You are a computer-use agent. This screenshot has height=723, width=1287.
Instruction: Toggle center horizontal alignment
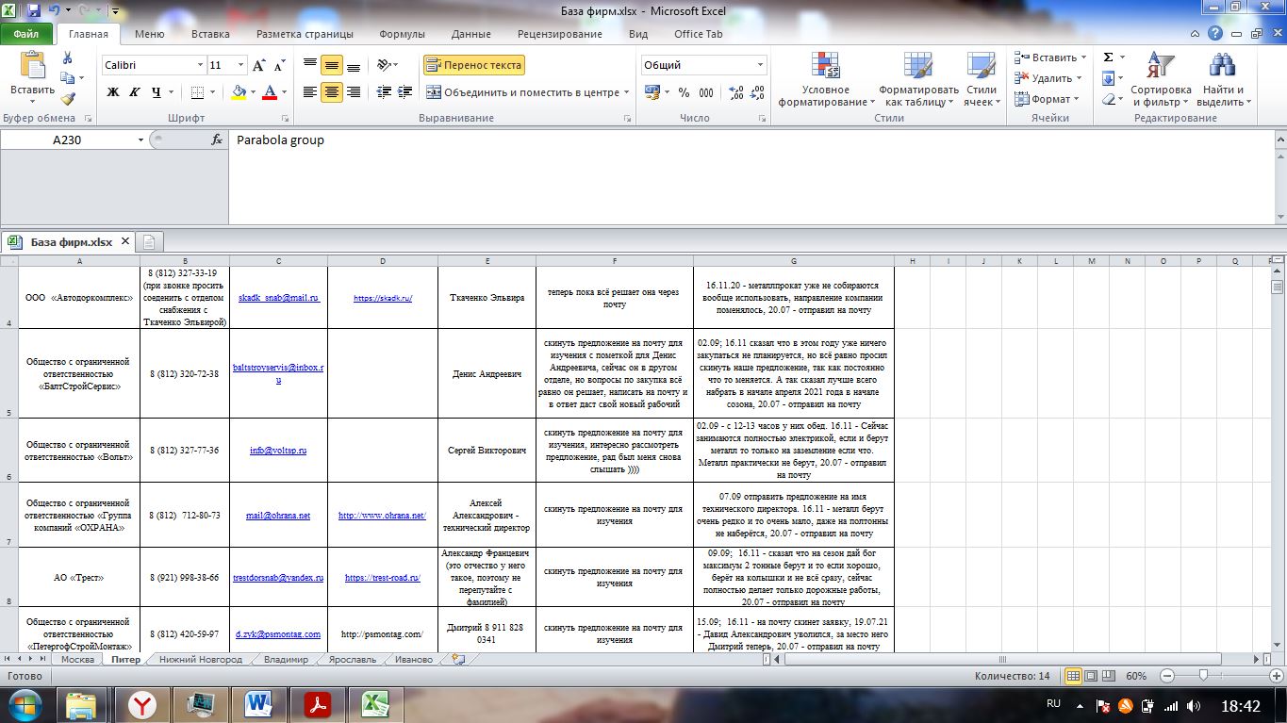click(x=331, y=92)
